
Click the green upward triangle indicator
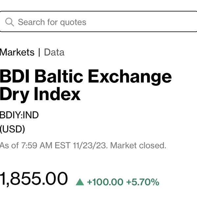pos(80,182)
